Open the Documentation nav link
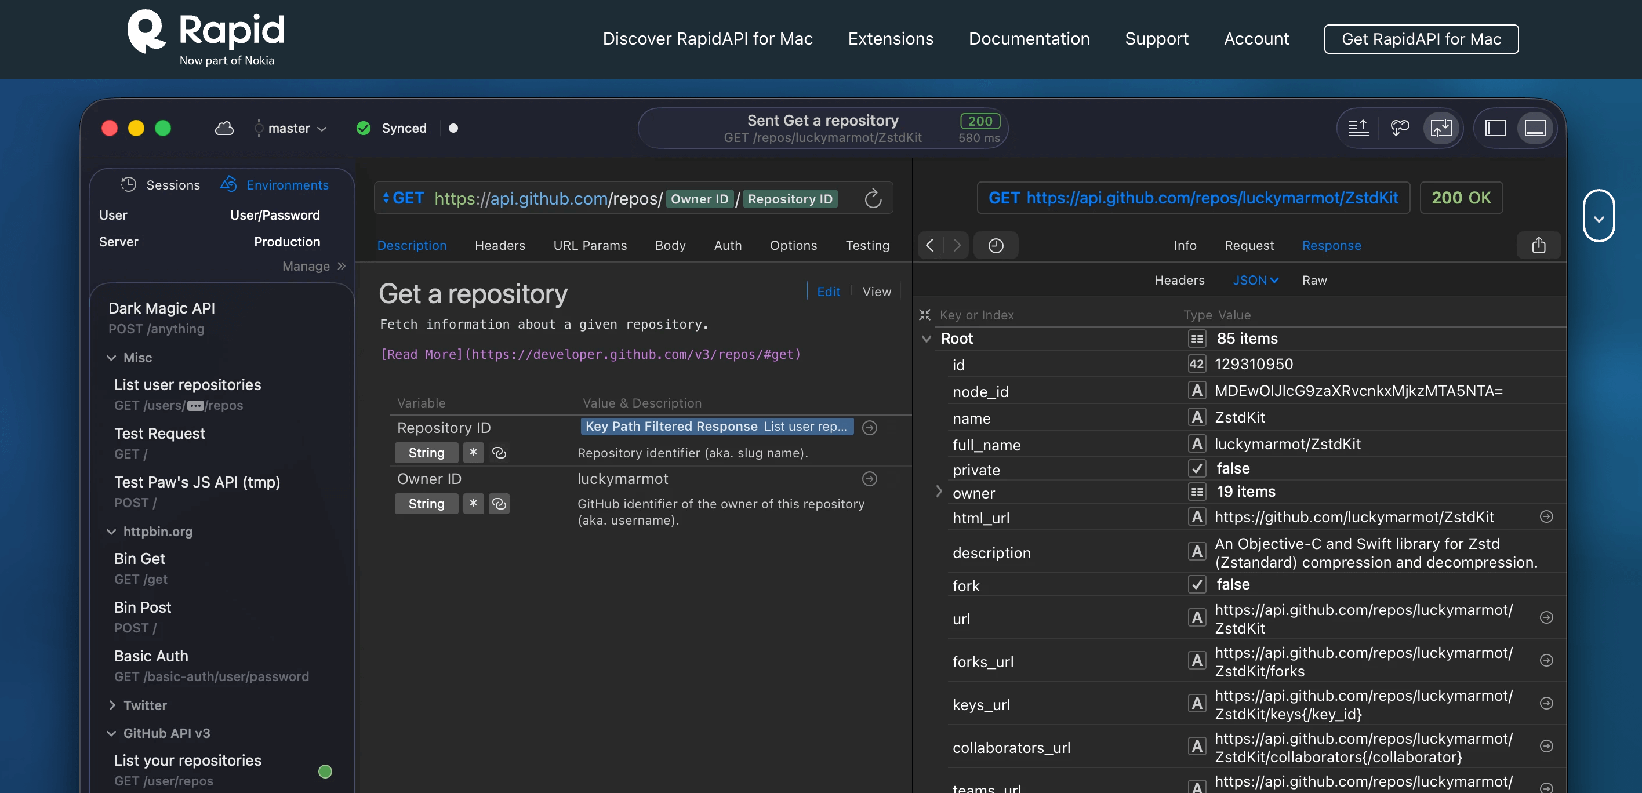This screenshot has height=793, width=1642. (1029, 39)
